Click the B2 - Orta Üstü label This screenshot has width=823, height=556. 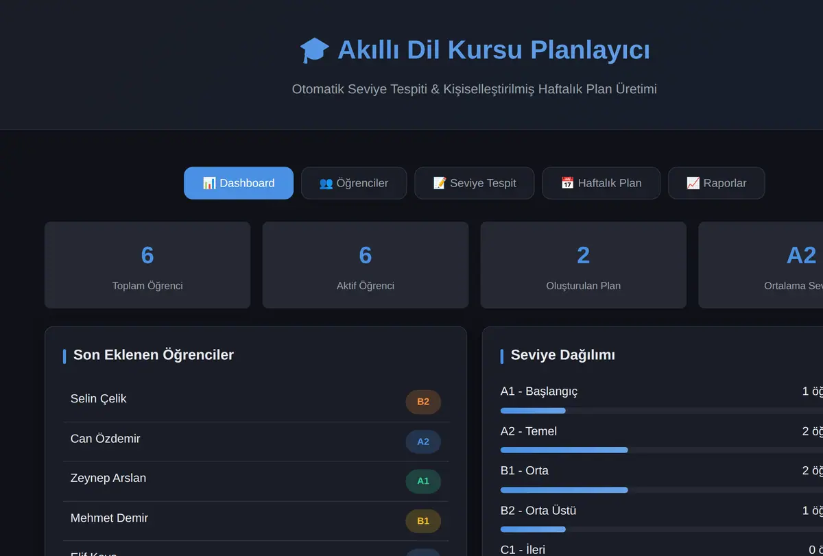click(x=538, y=511)
